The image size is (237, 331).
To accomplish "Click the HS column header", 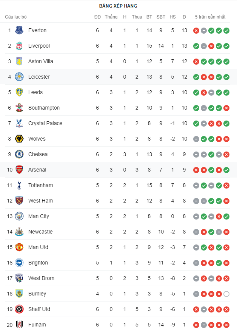I will tap(172, 17).
